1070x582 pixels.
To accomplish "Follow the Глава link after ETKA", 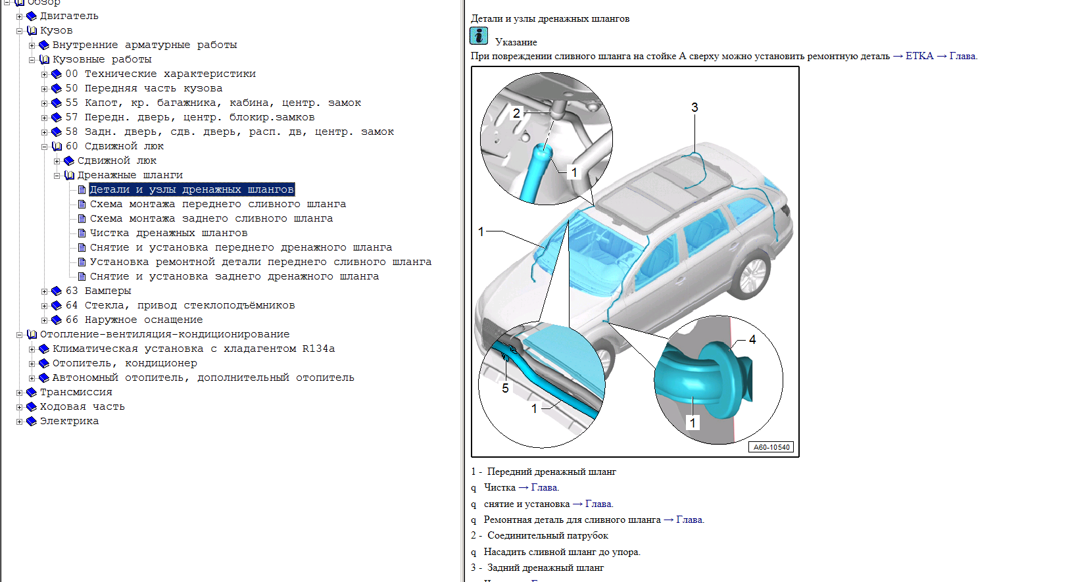I will click(x=962, y=56).
